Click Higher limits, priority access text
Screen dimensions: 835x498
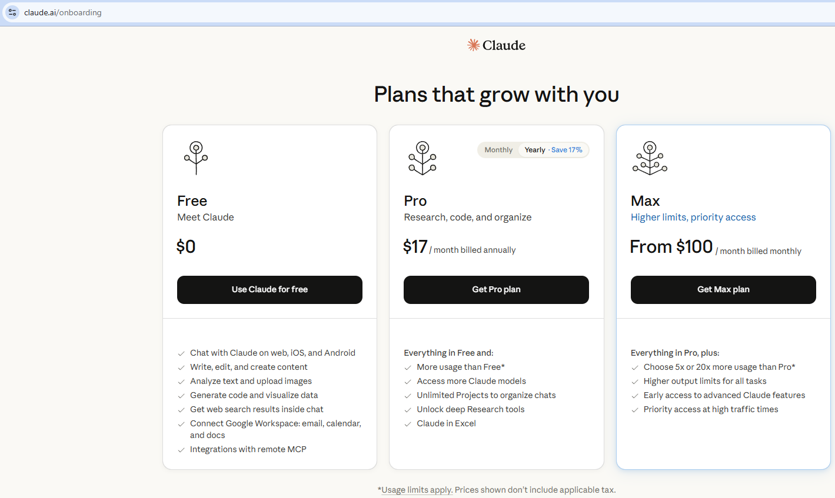pyautogui.click(x=693, y=218)
